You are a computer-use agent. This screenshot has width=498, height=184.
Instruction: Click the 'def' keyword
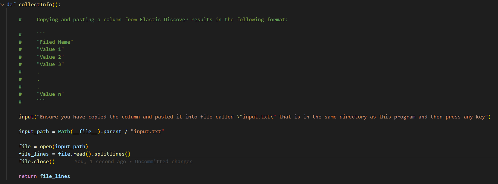[11, 5]
